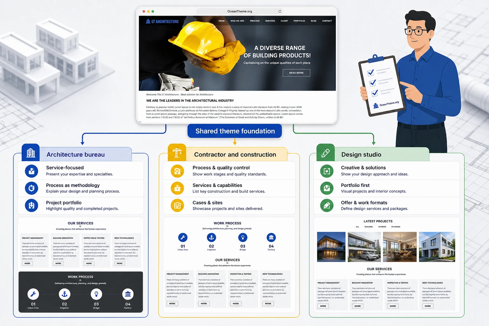
Task: Click the READ MORE button on hero banner
Action: click(296, 73)
